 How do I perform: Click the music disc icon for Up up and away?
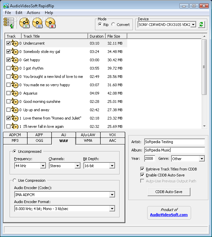[15, 110]
